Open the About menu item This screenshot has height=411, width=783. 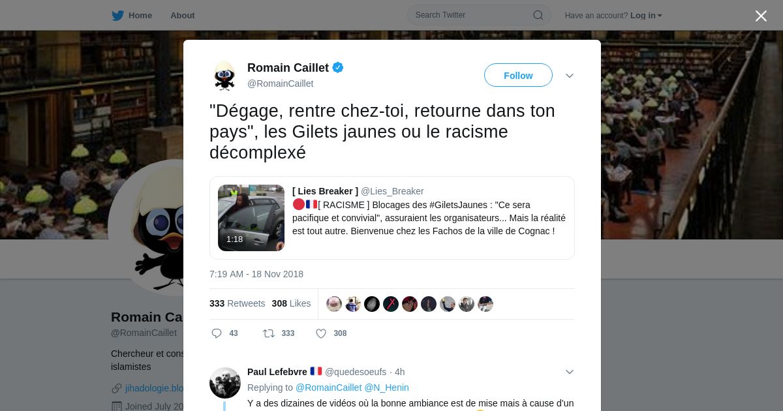(183, 16)
